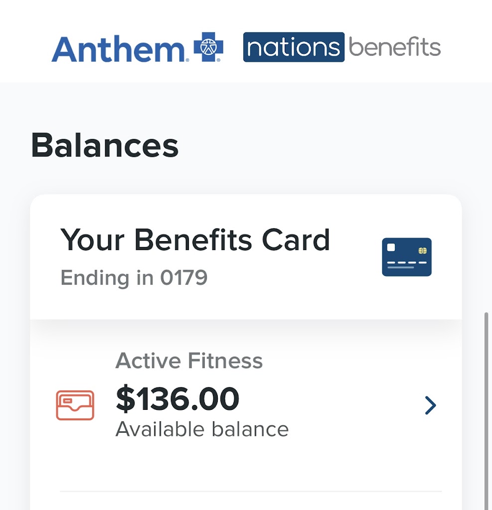Click the Anthem logo
The height and width of the screenshot is (510, 492).
(137, 48)
